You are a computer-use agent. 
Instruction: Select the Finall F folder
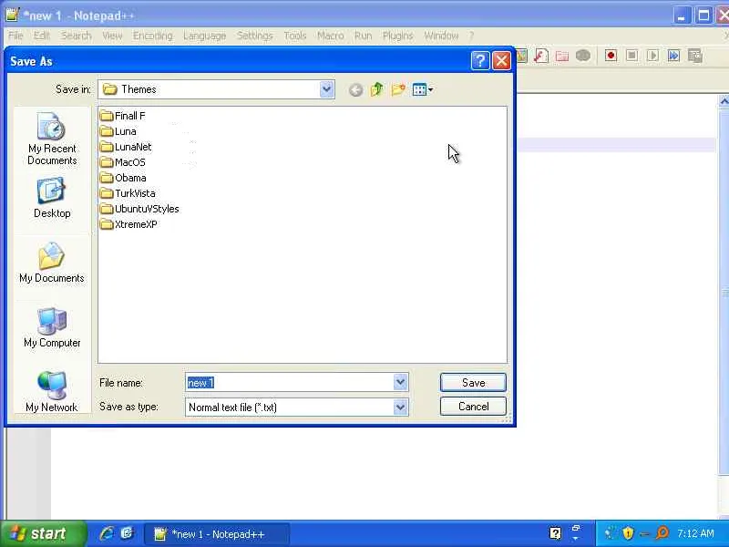123,116
